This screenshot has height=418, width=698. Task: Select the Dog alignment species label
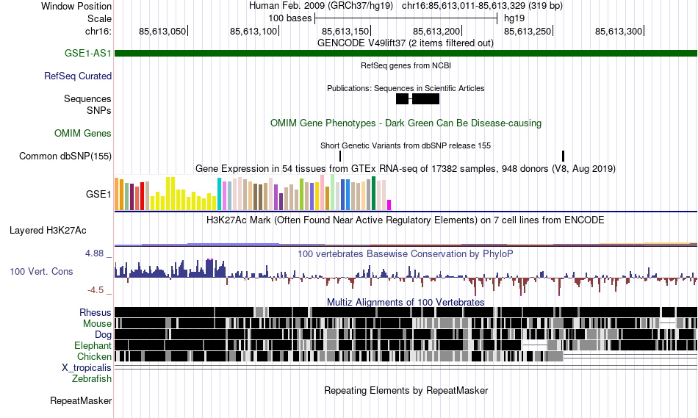click(104, 334)
